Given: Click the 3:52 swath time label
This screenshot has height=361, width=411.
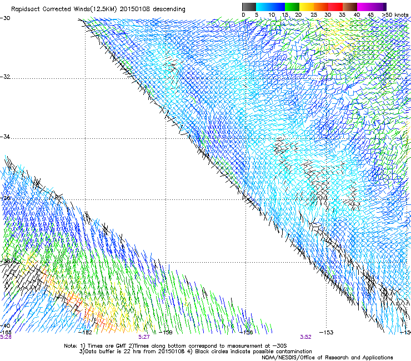Looking at the screenshot, I should (305, 337).
